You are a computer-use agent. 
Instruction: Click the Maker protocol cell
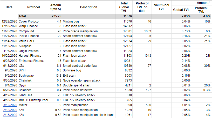click(x=33, y=105)
